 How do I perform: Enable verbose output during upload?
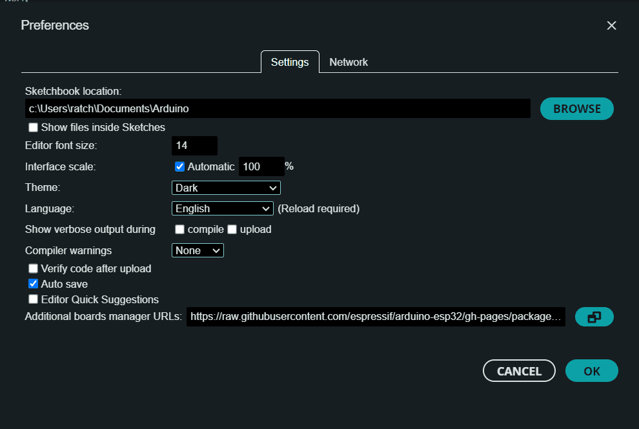(232, 229)
